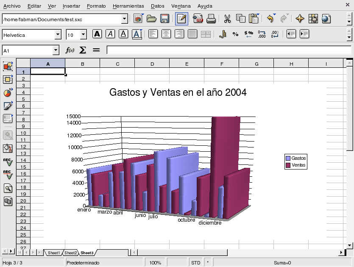
Task: Redo using the grayed arrow icon
Action: (x=284, y=19)
